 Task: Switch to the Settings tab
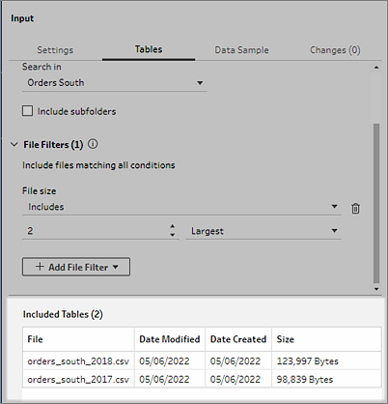pos(55,50)
